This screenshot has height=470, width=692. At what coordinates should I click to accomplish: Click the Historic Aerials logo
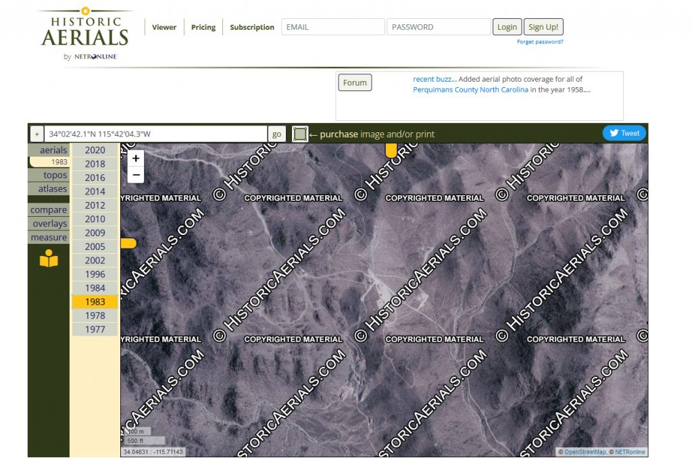point(84,34)
